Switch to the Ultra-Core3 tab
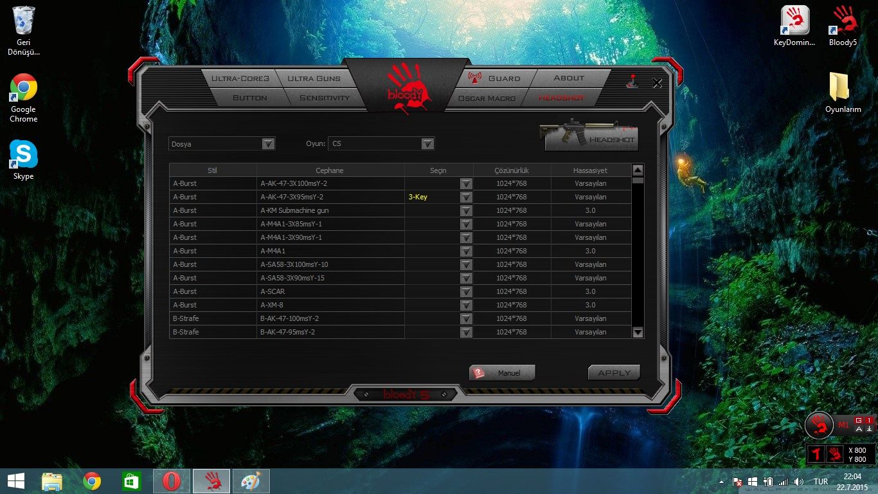The image size is (878, 494). point(240,78)
